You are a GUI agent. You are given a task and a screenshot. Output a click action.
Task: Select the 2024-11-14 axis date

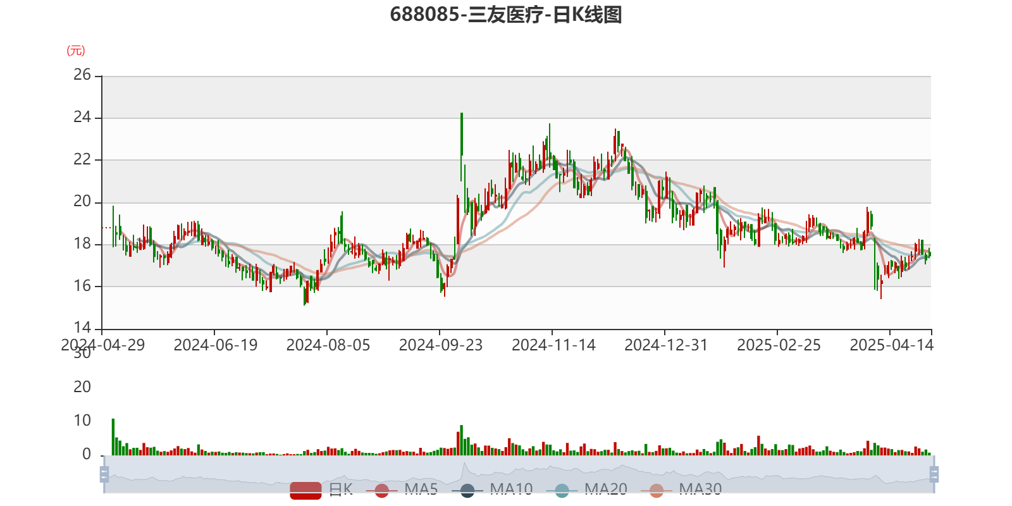pyautogui.click(x=553, y=345)
